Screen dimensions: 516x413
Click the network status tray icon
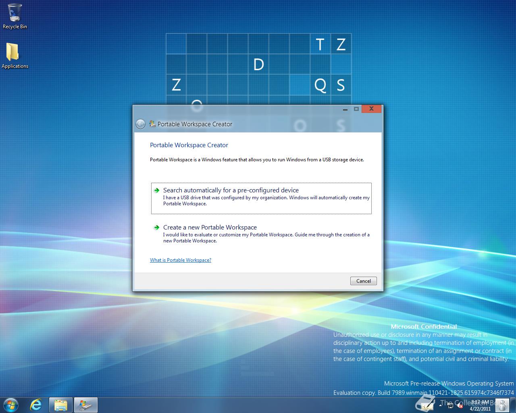[x=450, y=405]
